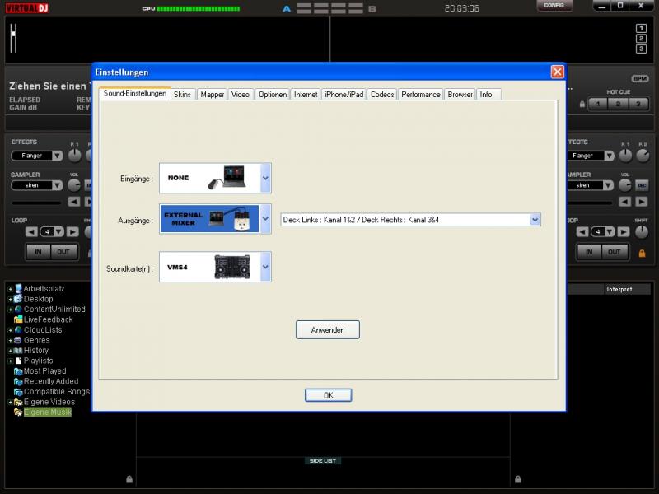Trigger hot cue 3 on right deck
Image resolution: width=659 pixels, height=494 pixels.
pos(638,104)
